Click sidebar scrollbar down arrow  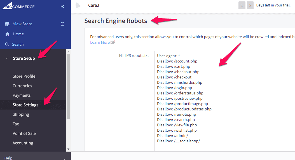click(x=68, y=149)
